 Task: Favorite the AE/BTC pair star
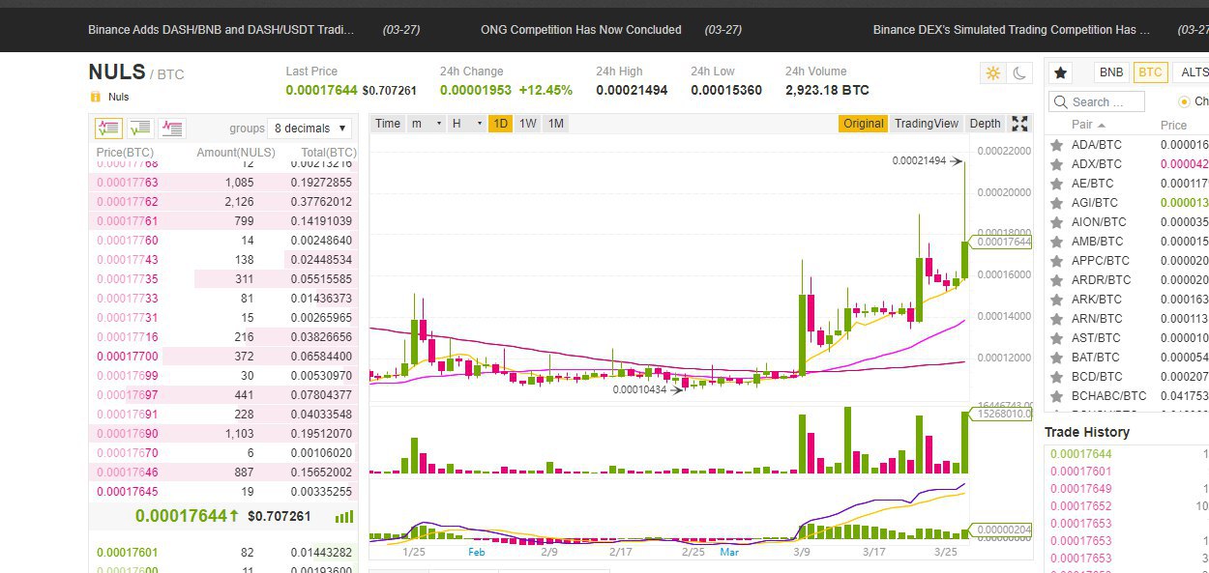click(1057, 184)
